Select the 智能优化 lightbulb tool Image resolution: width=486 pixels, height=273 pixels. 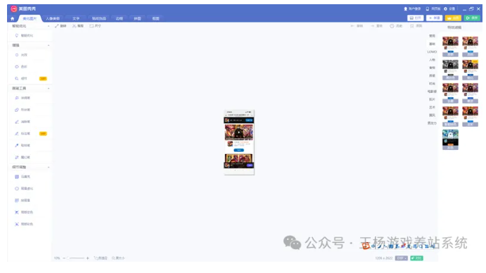(24, 36)
